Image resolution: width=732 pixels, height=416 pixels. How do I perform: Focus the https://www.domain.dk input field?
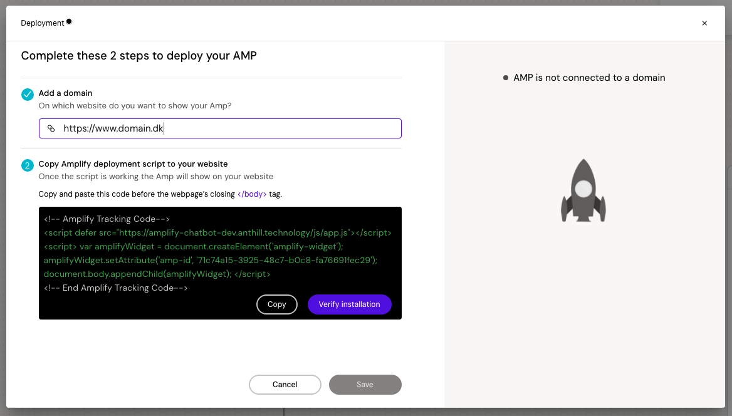coord(226,128)
